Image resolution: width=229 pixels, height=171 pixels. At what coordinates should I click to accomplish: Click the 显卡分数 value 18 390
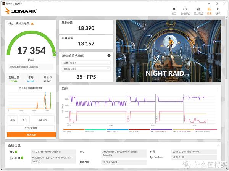pyautogui.click(x=86, y=28)
